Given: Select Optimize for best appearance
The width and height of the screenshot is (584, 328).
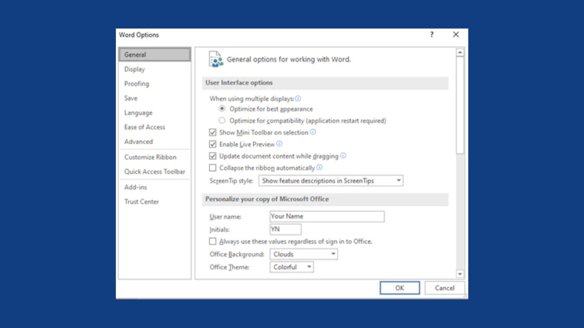Looking at the screenshot, I should coord(222,109).
